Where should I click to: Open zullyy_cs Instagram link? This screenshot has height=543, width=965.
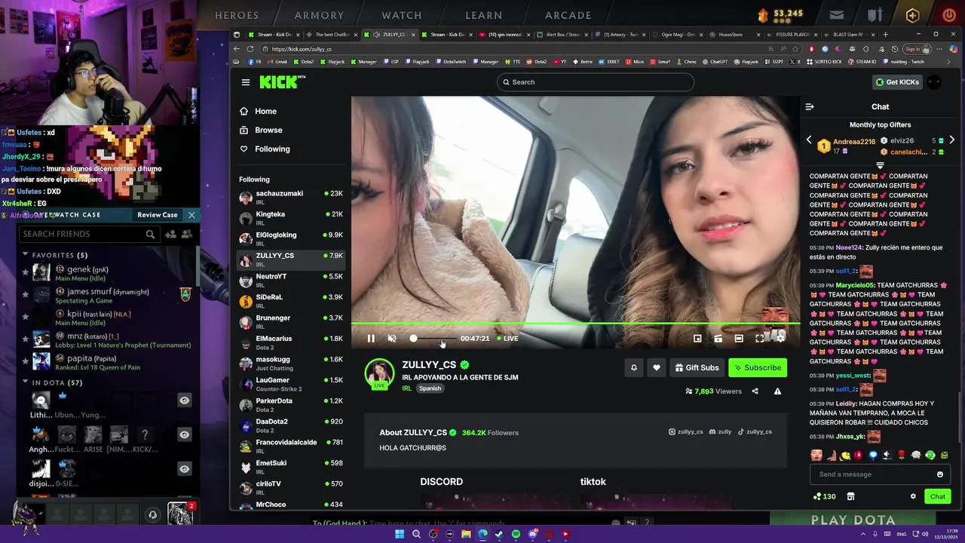686,432
